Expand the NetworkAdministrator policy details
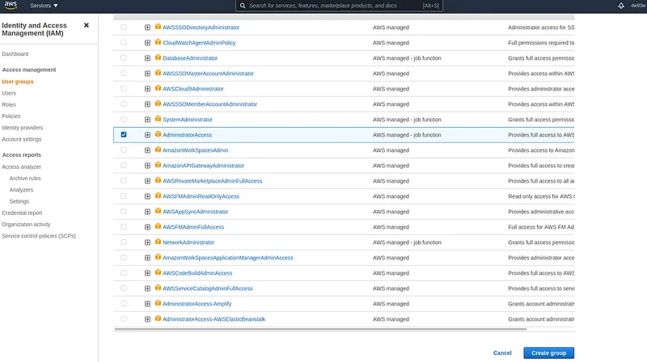Screen dimensions: 647x362 tap(147, 242)
